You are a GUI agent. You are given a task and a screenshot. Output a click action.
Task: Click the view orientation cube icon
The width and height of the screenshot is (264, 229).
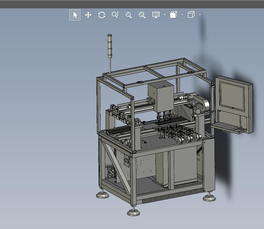point(191,15)
